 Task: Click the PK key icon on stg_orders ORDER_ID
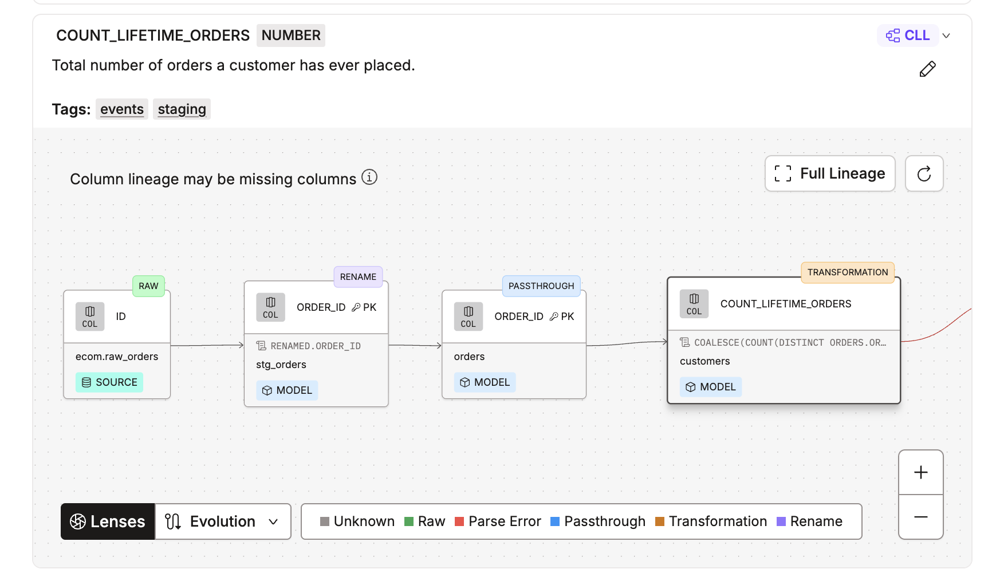[356, 307]
